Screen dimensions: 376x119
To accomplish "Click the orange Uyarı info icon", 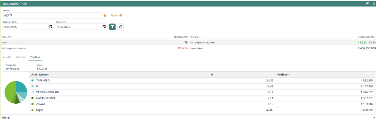I will (121, 15).
